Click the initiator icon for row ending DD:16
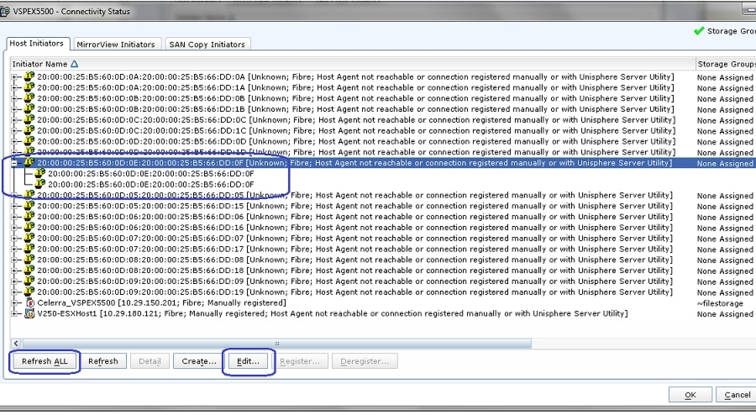 tap(29, 227)
